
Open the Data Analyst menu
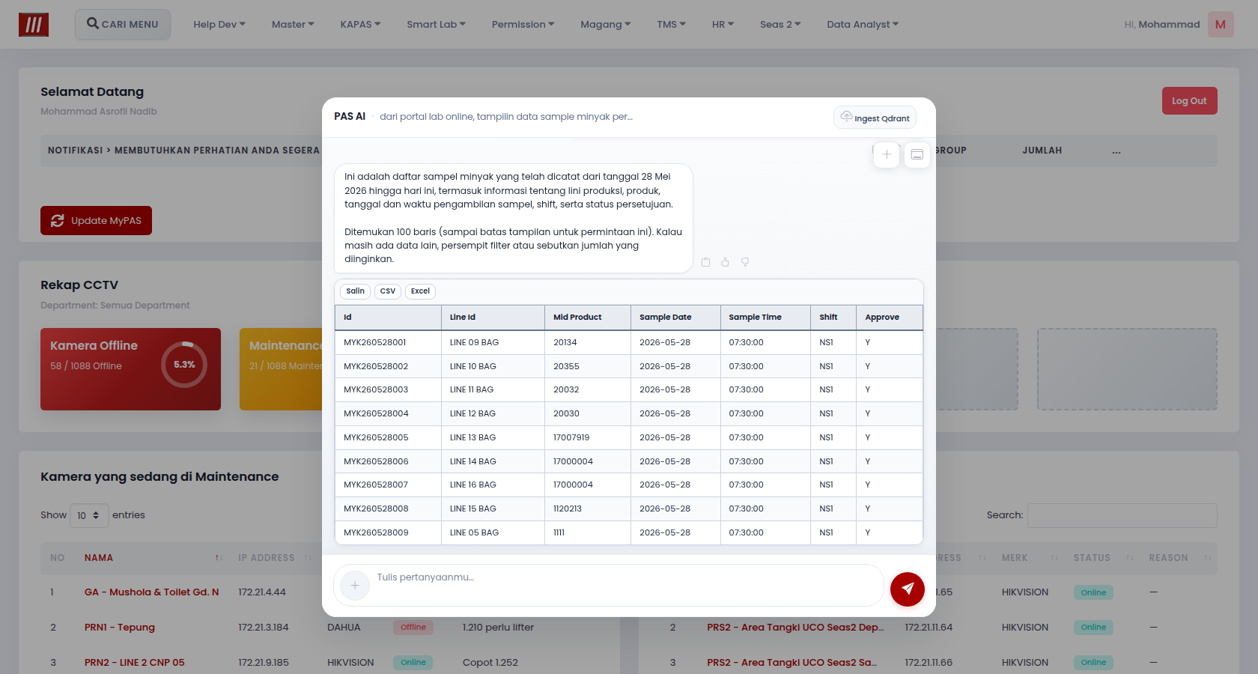(x=863, y=25)
